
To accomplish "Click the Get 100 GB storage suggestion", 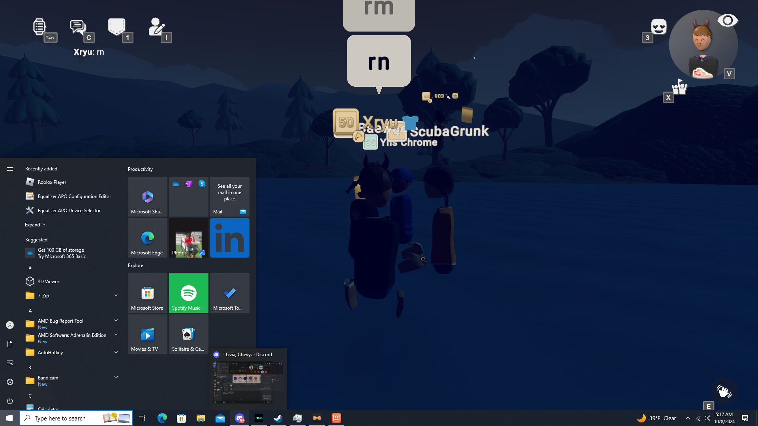I will [62, 253].
